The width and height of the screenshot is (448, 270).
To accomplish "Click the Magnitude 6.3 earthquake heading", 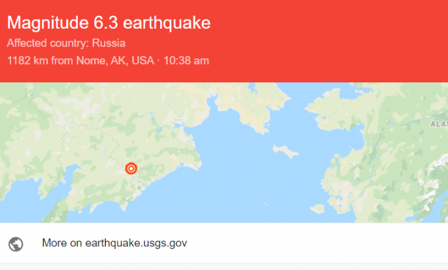I will (x=109, y=23).
